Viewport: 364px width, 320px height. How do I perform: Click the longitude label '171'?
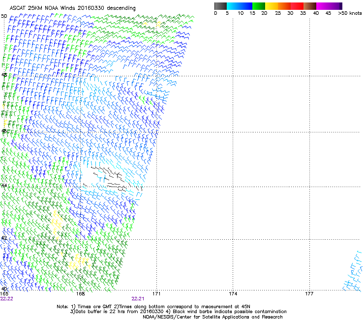click(156, 294)
